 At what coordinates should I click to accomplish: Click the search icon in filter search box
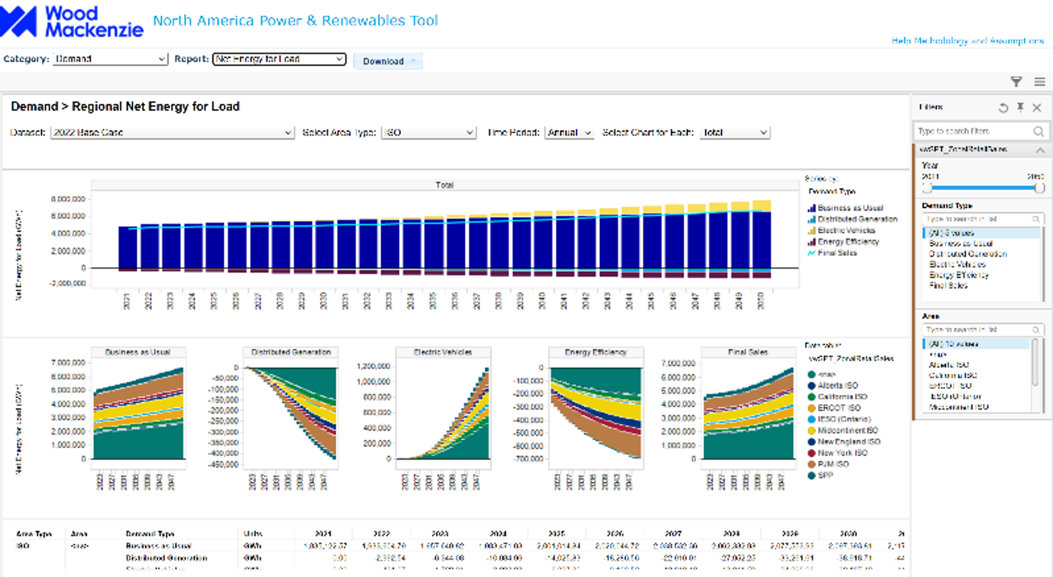click(1038, 132)
